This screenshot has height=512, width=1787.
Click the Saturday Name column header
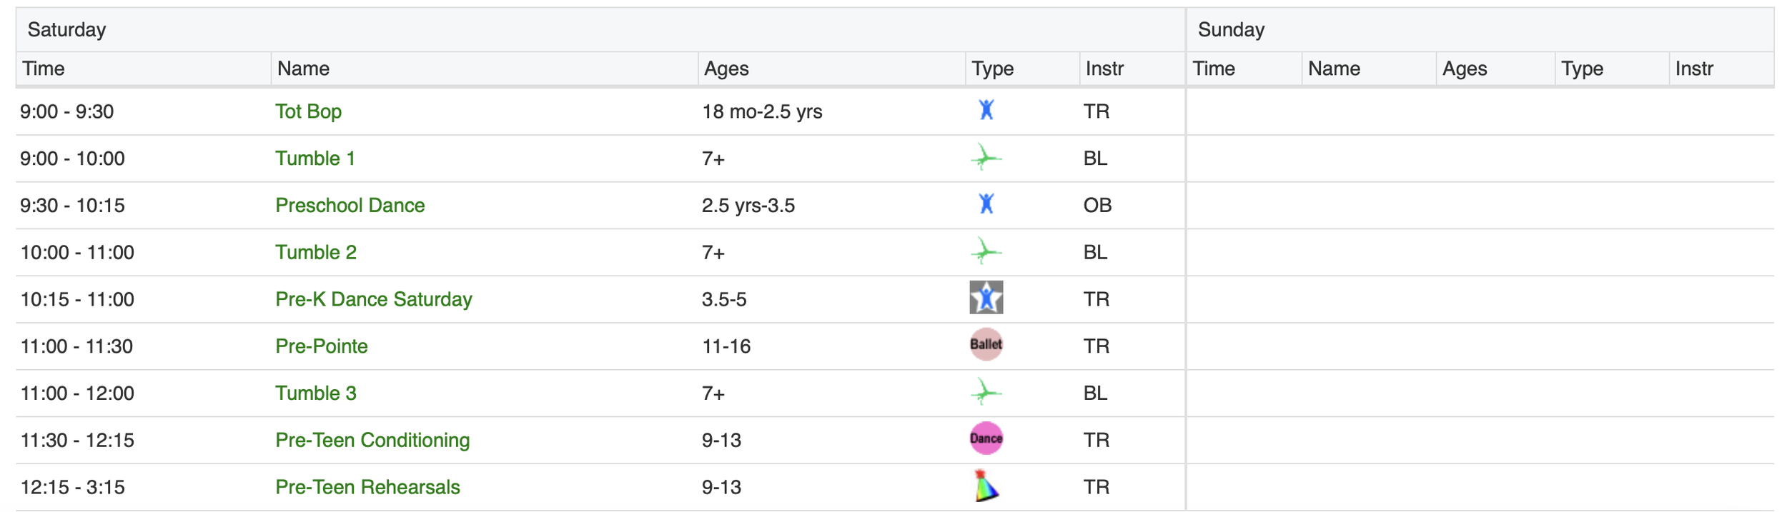[304, 69]
